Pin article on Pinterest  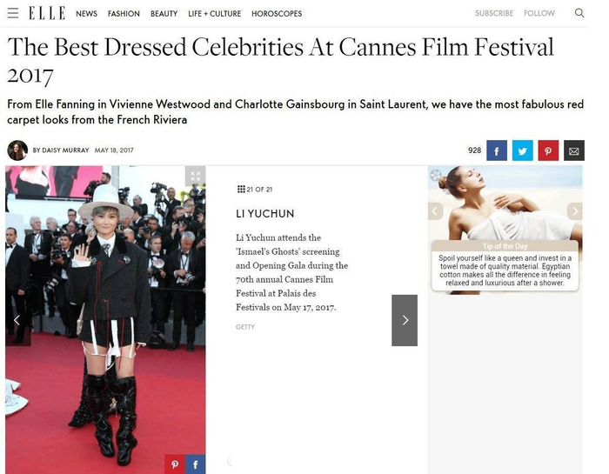pyautogui.click(x=548, y=150)
